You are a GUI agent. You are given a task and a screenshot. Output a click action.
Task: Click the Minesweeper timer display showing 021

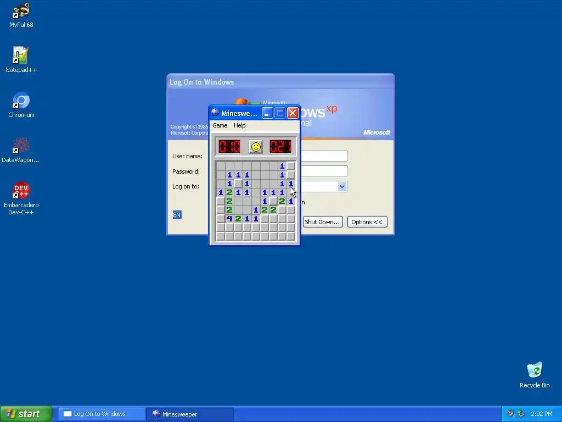(280, 146)
